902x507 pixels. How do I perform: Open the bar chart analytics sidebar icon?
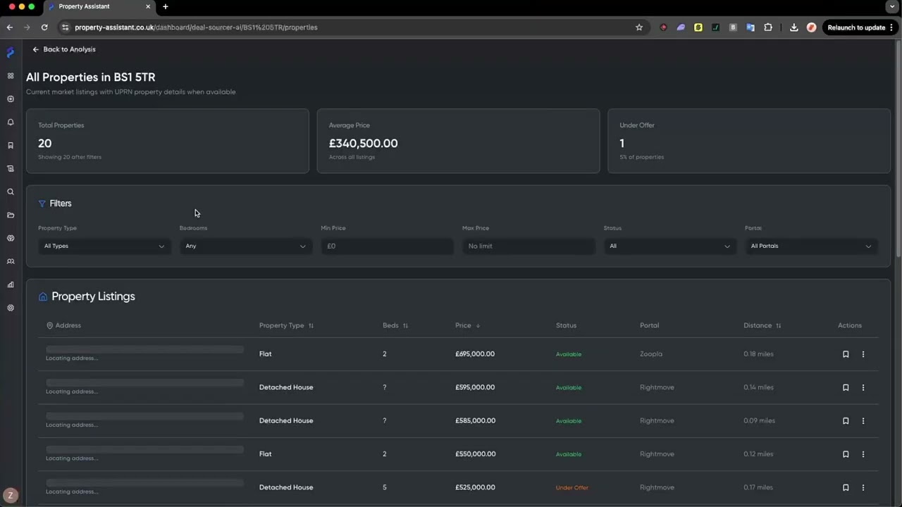pos(11,284)
